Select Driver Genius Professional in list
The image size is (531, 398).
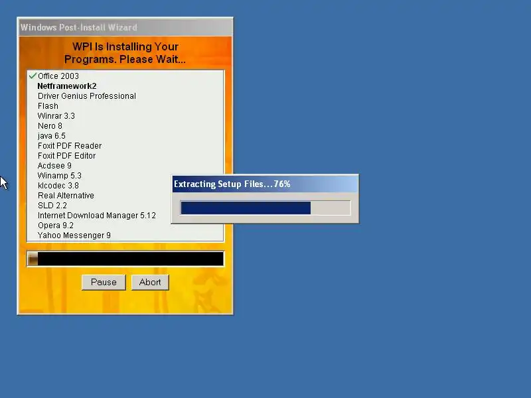pos(87,96)
